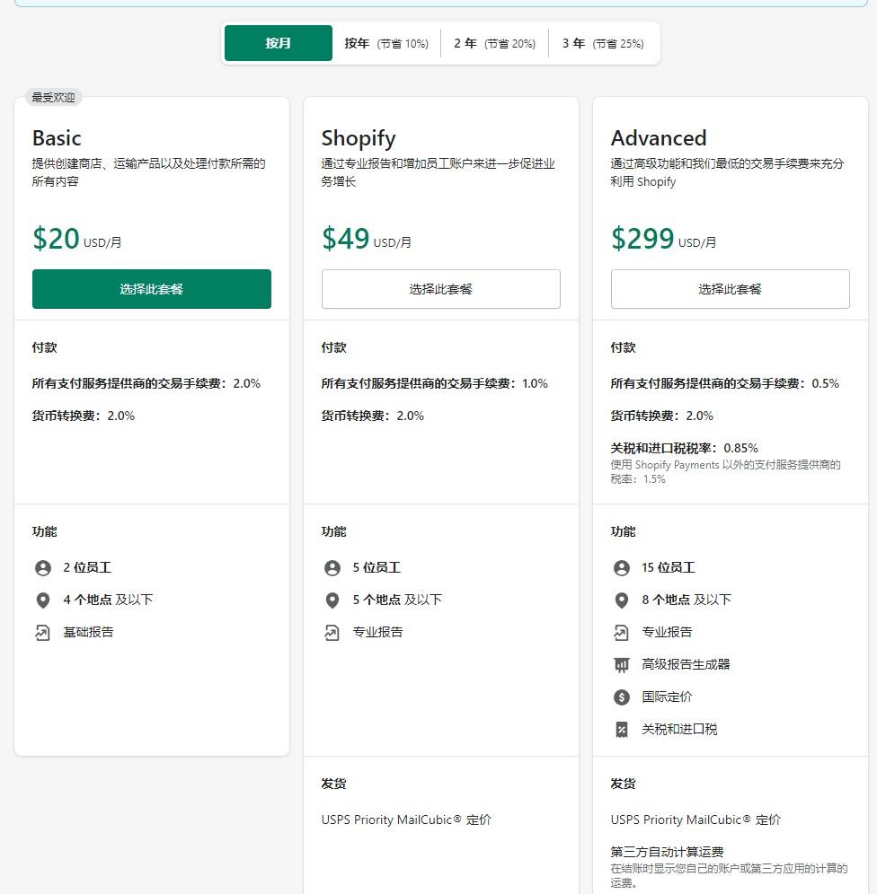Click 国际定价 feature text
Screen dimensions: 877x894
pyautogui.click(x=667, y=697)
